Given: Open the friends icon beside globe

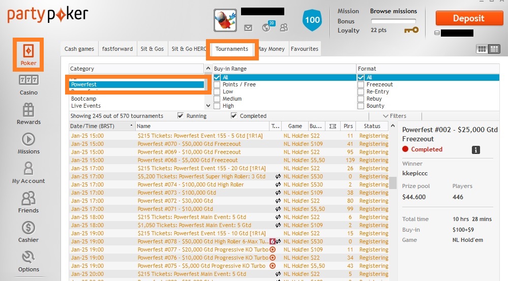Looking at the screenshot, I should [284, 27].
